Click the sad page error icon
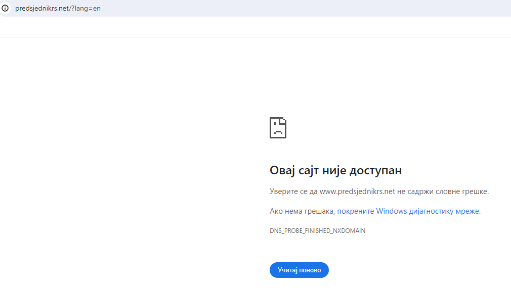The height and width of the screenshot is (292, 511). coord(278,128)
